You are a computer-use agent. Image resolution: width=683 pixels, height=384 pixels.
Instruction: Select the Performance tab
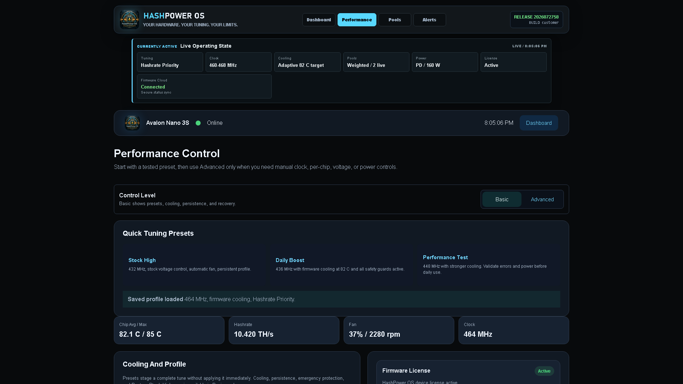pyautogui.click(x=357, y=20)
